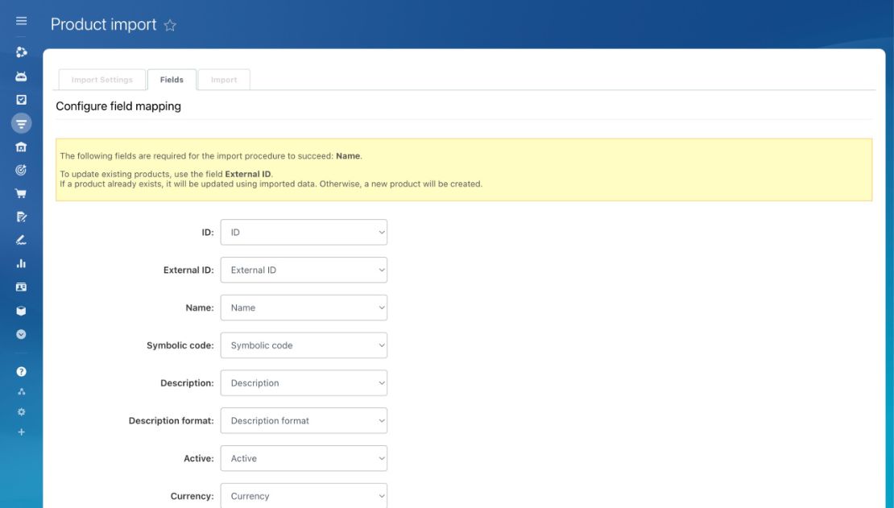
Task: Open settings gear icon in sidebar
Action: tap(21, 411)
